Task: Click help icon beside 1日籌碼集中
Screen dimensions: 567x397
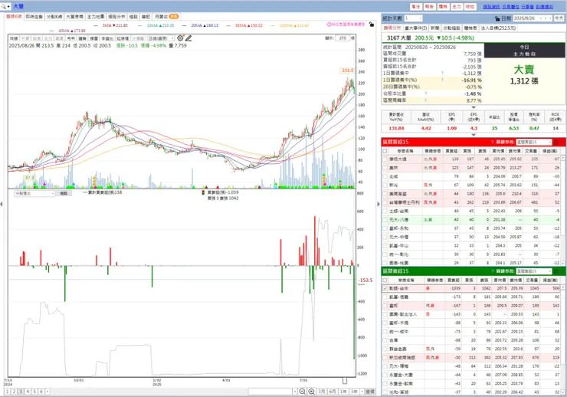Action: (442, 73)
